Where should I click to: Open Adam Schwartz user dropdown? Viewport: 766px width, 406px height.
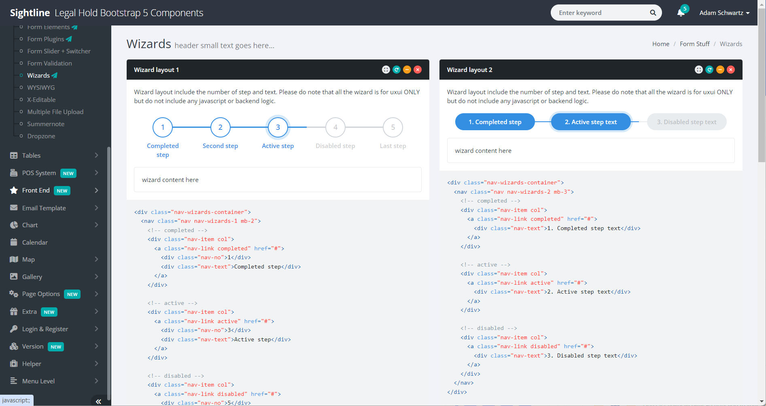coord(724,13)
